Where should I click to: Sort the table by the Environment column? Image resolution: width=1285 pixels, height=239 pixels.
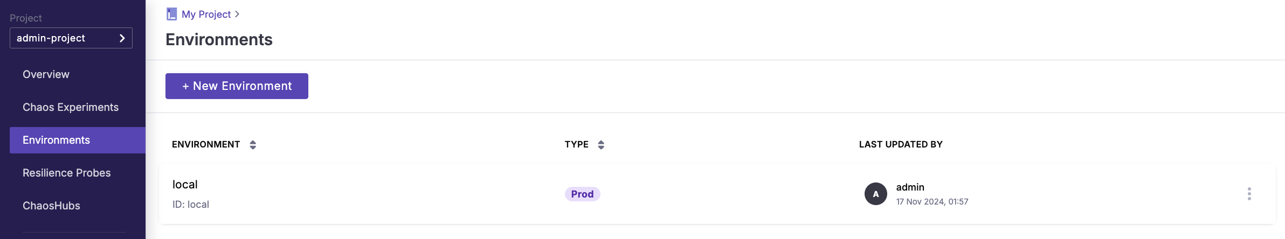[x=253, y=145]
